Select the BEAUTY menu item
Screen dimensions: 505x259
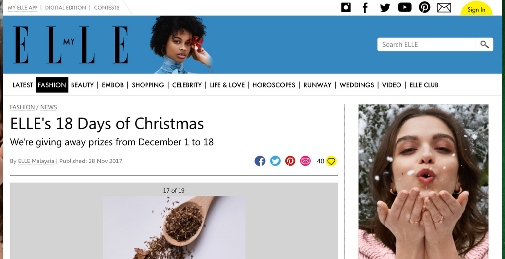tap(82, 85)
